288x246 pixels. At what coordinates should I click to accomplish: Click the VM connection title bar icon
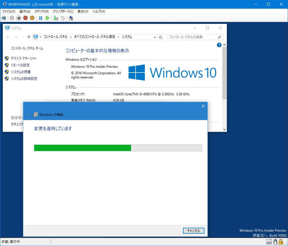pos(5,4)
